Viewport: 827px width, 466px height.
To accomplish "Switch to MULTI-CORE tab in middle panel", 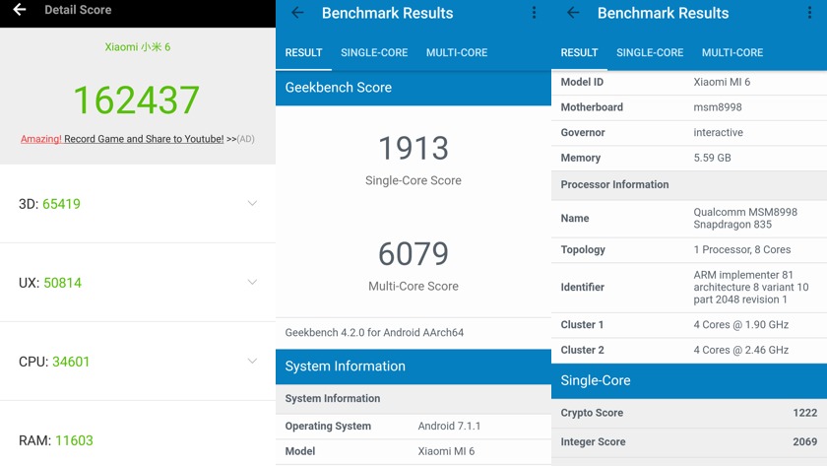I will coord(457,53).
